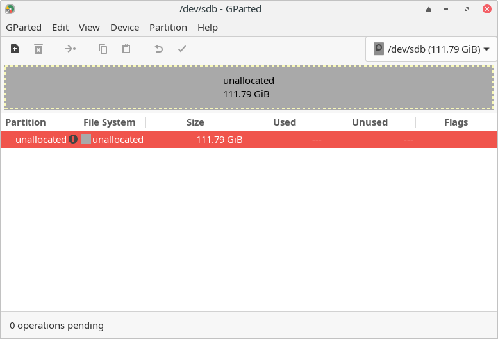Viewport: 498px width, 339px height.
Task: Click the New partition toolbar icon
Action: coord(15,49)
